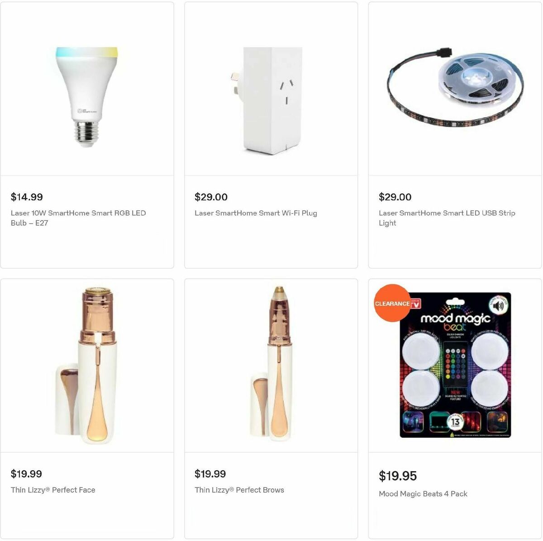Viewport: 543px width, 541px height.
Task: Click the $19.95 Mood Magic price
Action: pyautogui.click(x=398, y=476)
